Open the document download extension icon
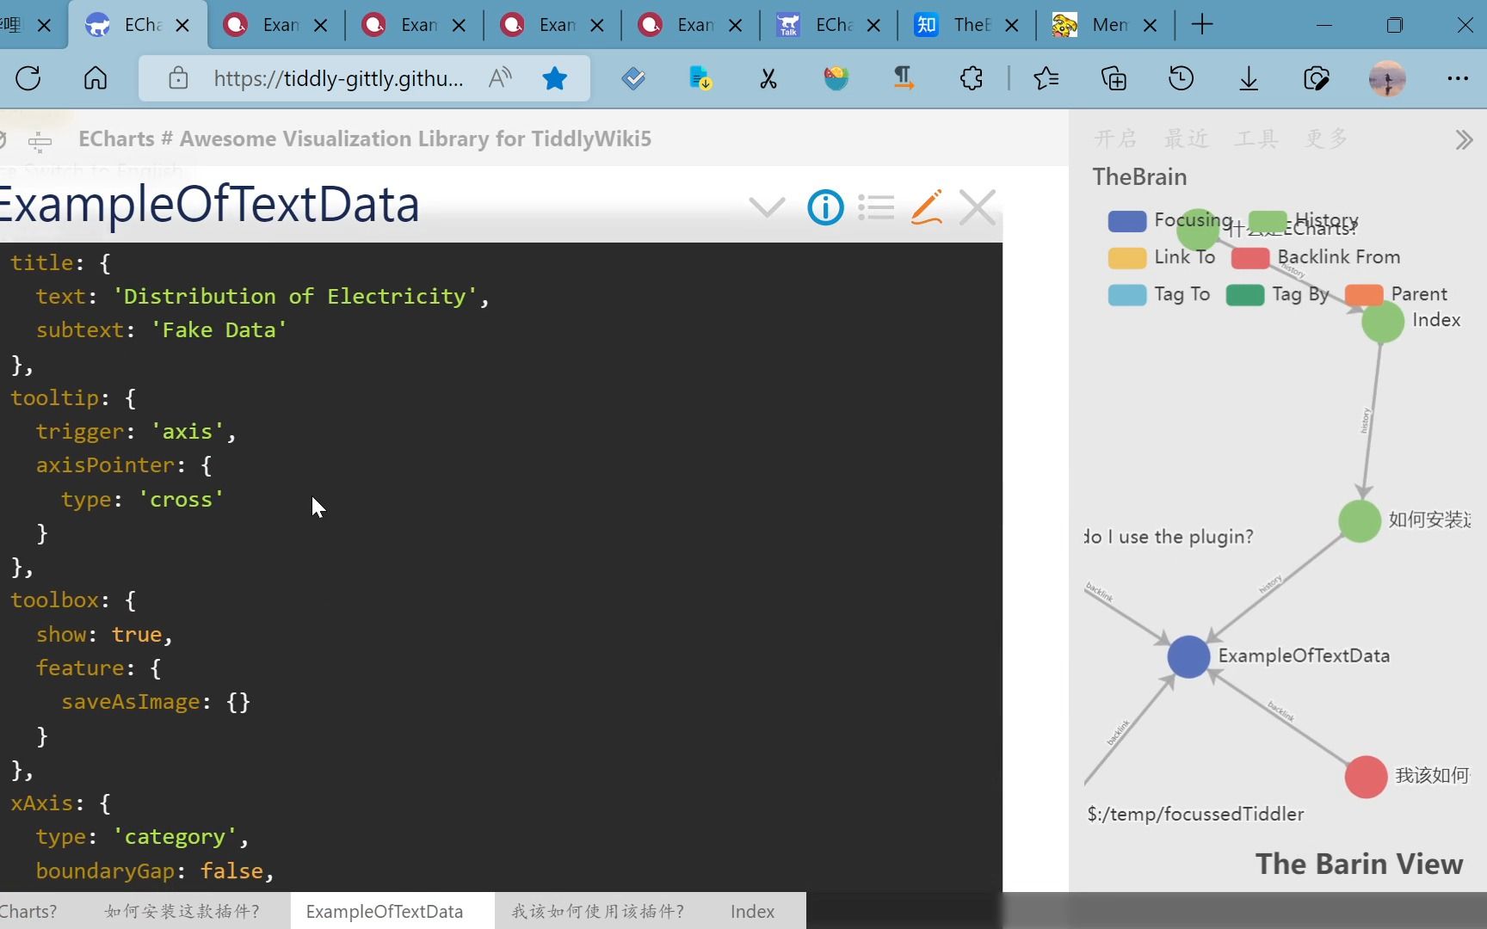Image resolution: width=1487 pixels, height=929 pixels. (700, 78)
